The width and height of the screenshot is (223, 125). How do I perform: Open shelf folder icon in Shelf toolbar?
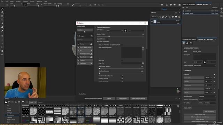pos(6,102)
